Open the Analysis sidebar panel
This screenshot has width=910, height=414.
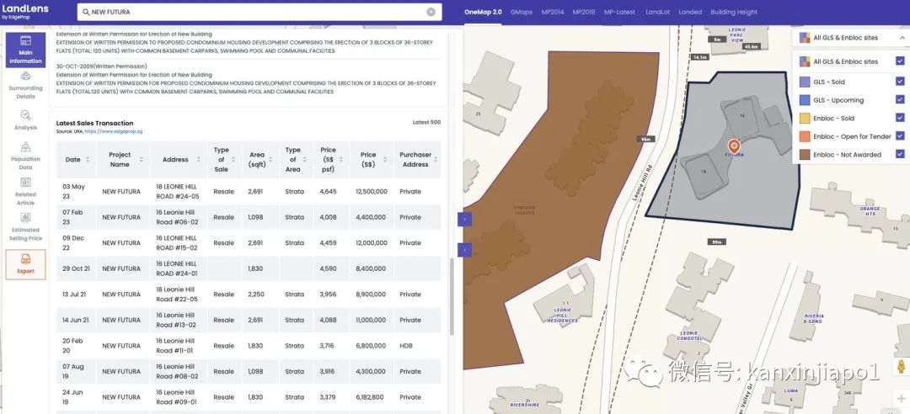[25, 120]
